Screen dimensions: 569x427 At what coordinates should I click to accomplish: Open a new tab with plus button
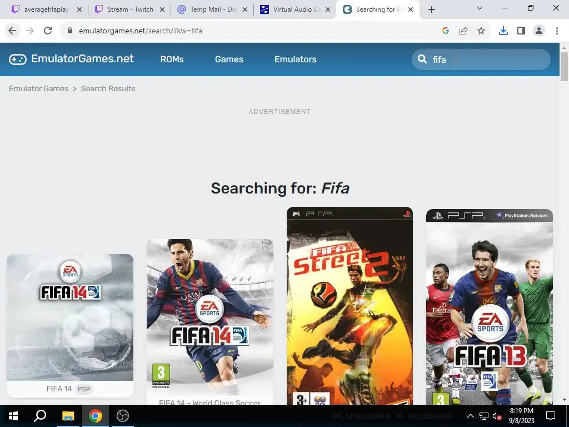coord(431,9)
